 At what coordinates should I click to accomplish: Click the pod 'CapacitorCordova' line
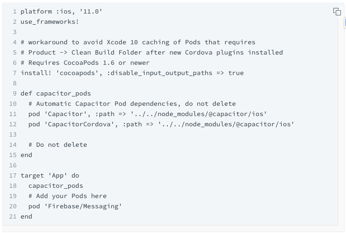tap(161, 124)
